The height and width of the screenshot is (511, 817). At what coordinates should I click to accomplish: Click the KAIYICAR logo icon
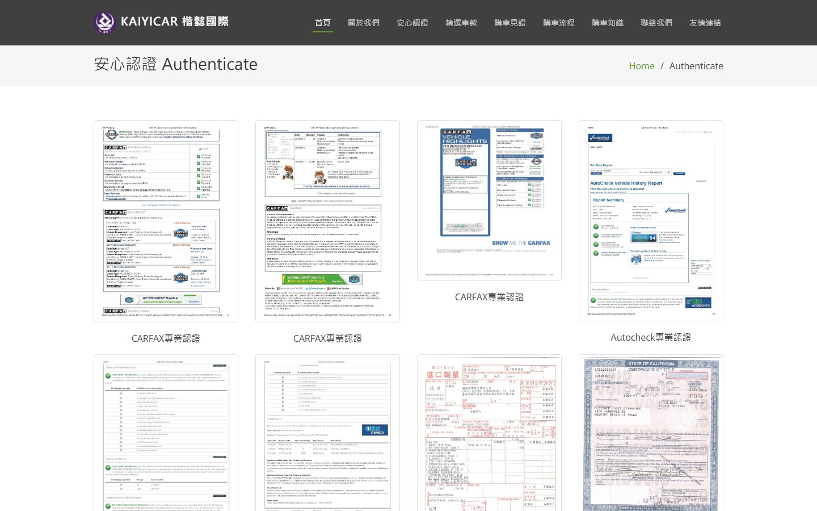105,22
